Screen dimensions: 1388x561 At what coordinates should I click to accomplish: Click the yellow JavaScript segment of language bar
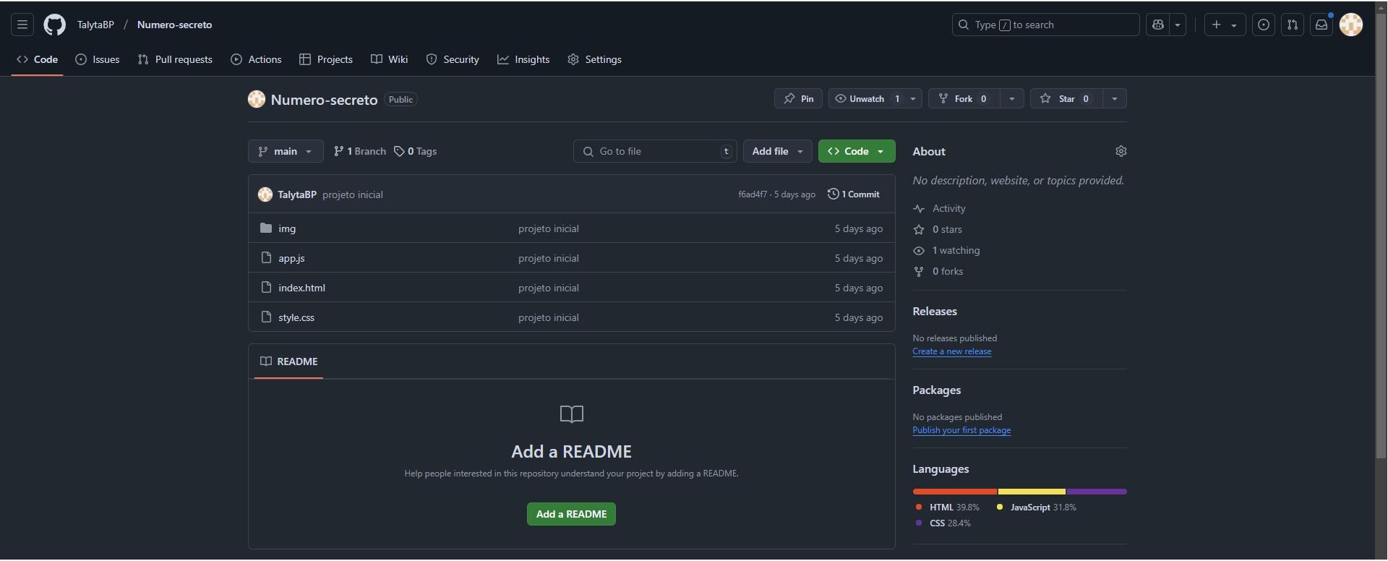click(x=1032, y=492)
